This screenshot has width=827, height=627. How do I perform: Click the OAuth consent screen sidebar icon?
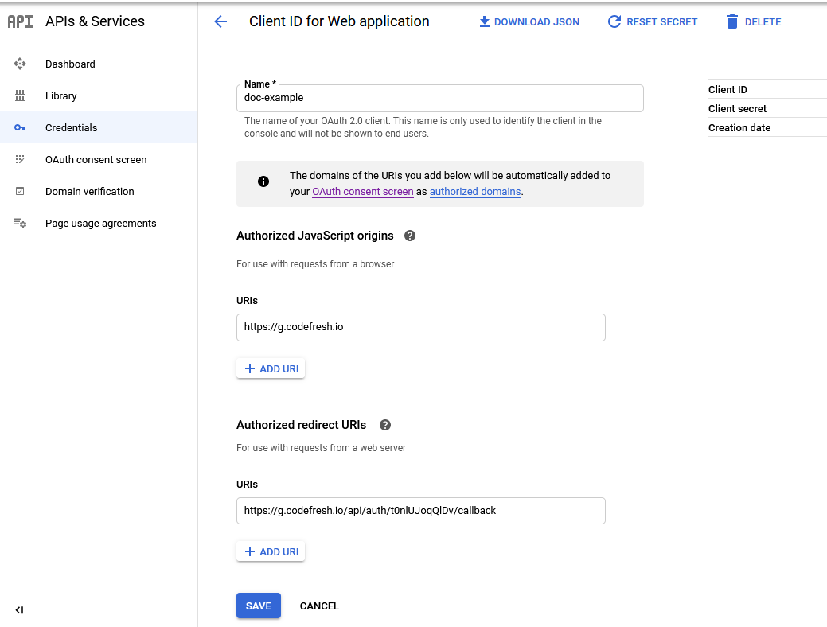coord(20,159)
